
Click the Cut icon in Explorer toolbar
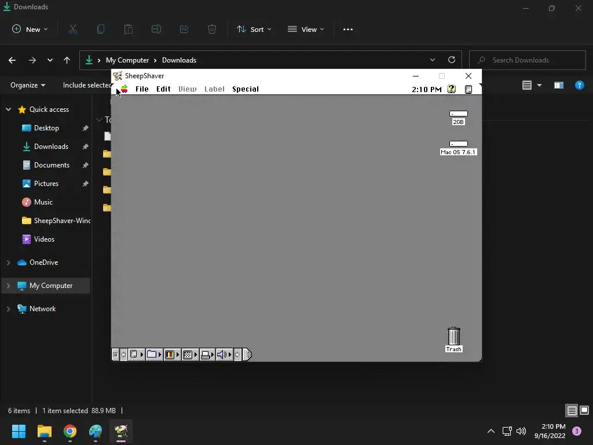click(73, 29)
